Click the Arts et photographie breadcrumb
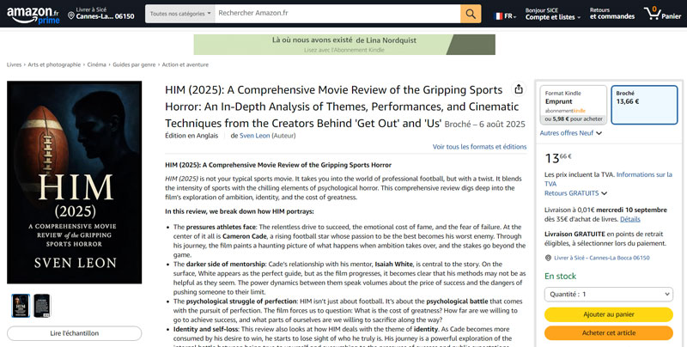This screenshot has height=347, width=687. point(54,64)
